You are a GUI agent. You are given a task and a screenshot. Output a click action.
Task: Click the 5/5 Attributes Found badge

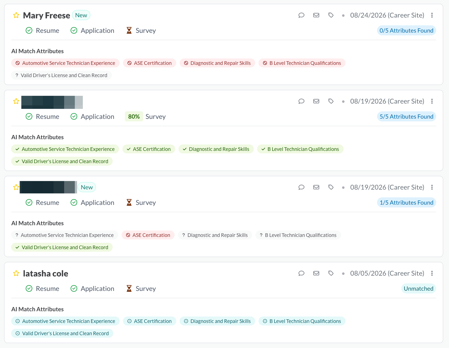tap(406, 117)
